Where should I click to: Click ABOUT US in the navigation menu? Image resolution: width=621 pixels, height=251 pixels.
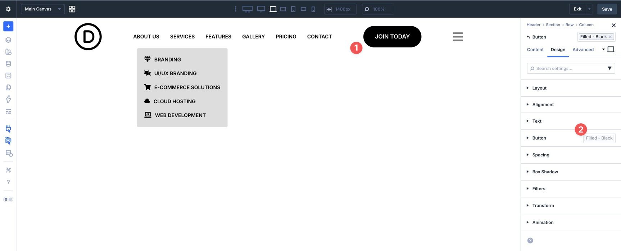click(x=146, y=37)
